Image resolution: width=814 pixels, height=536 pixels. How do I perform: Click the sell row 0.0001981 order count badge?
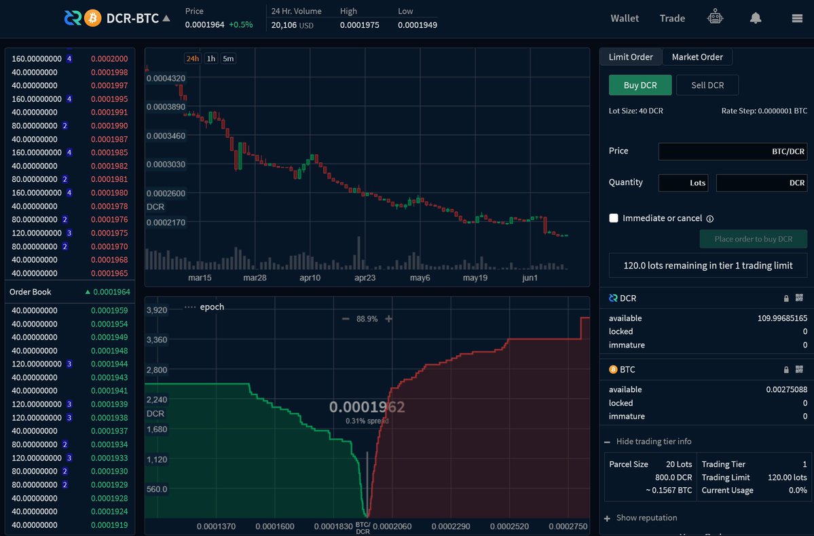click(65, 180)
